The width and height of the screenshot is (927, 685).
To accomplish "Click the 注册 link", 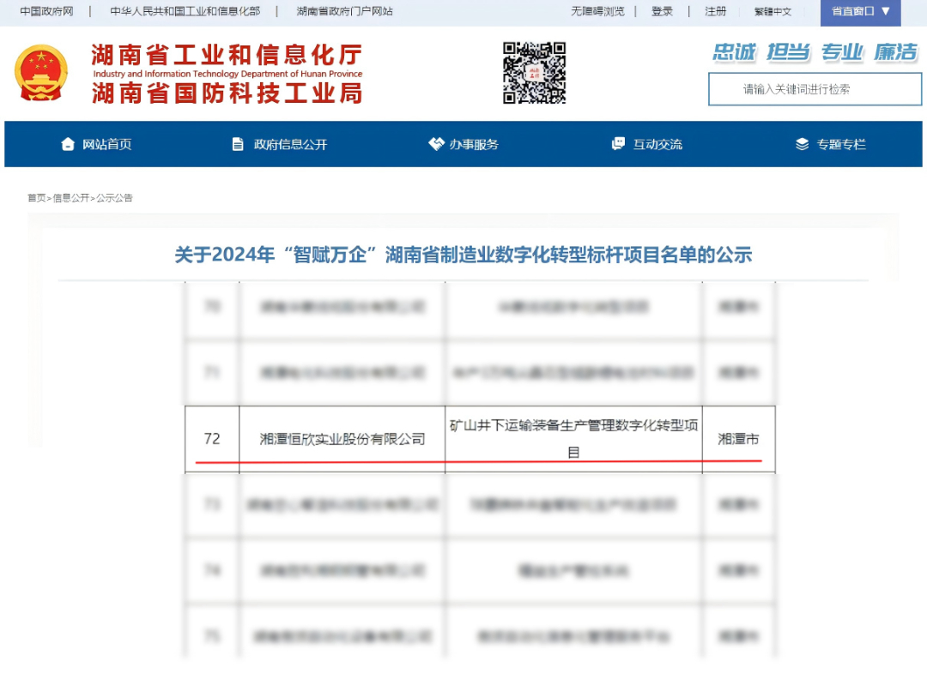I will (x=715, y=12).
